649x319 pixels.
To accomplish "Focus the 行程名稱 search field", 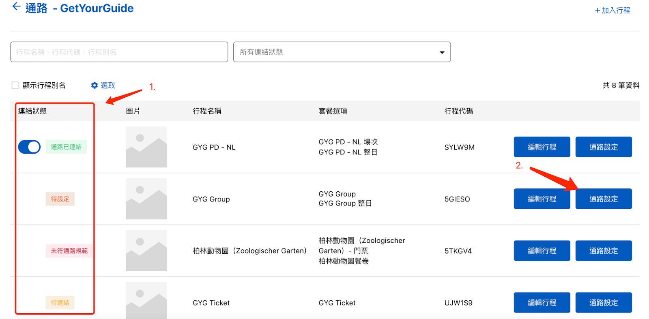I will pos(119,52).
